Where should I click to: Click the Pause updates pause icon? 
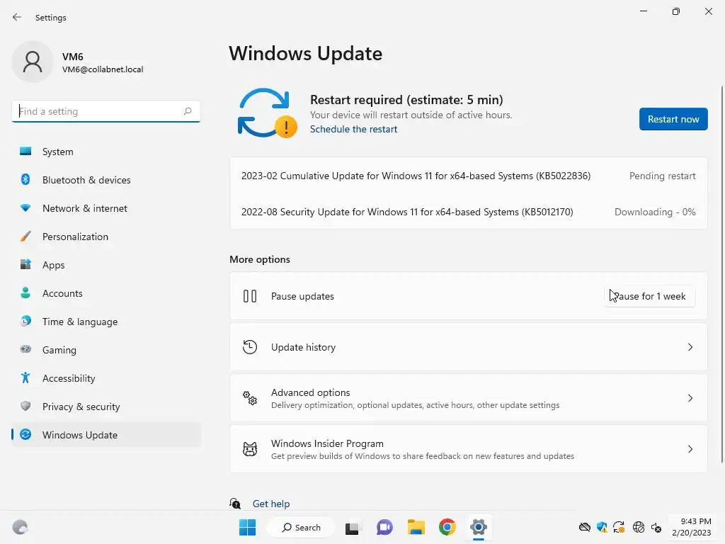coord(250,296)
